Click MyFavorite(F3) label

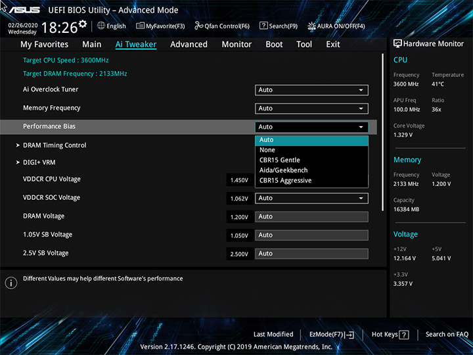[166, 26]
